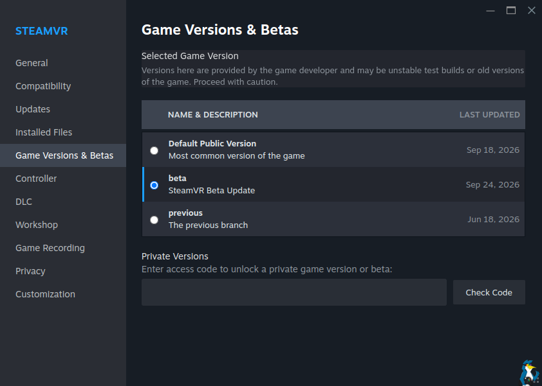The image size is (542, 386).
Task: Click the 'Most common version of the game' text
Action: 236,156
